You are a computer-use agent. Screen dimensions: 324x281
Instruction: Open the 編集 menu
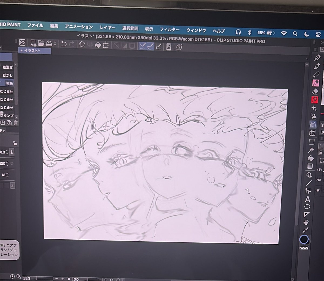pyautogui.click(x=54, y=26)
